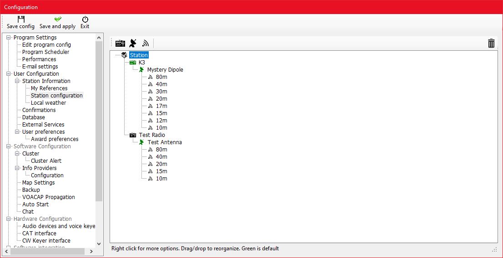Open Database settings
Viewport: 503px width, 258px height.
coord(33,117)
